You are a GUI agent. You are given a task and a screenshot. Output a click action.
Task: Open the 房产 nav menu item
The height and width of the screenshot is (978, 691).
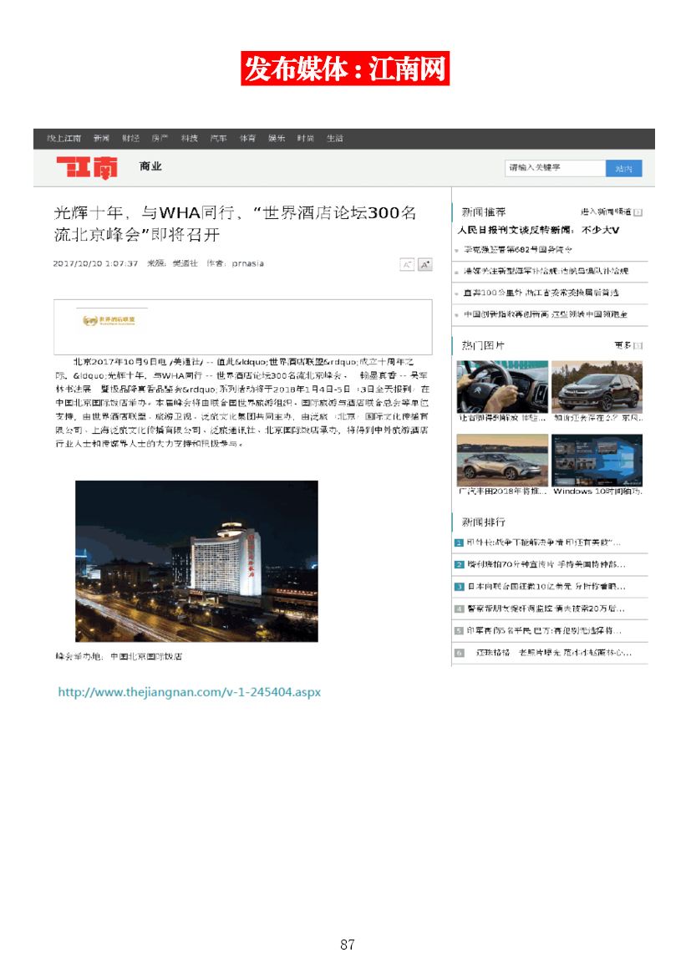160,139
